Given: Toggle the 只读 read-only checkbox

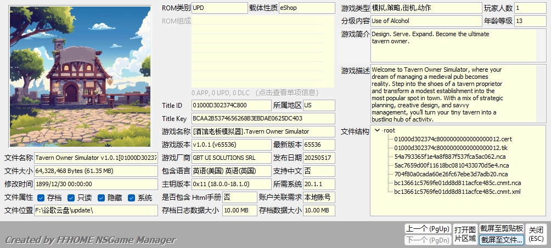Looking at the screenshot, I should pos(71,198).
